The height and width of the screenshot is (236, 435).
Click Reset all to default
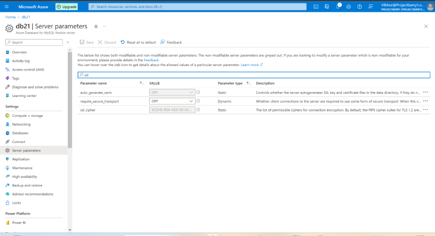[x=138, y=42]
